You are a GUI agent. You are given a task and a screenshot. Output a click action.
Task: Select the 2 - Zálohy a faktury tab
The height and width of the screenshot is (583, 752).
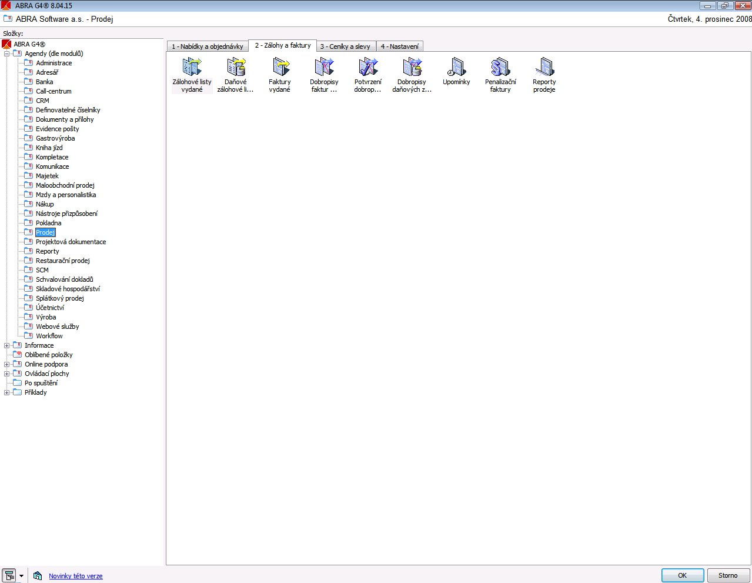283,45
